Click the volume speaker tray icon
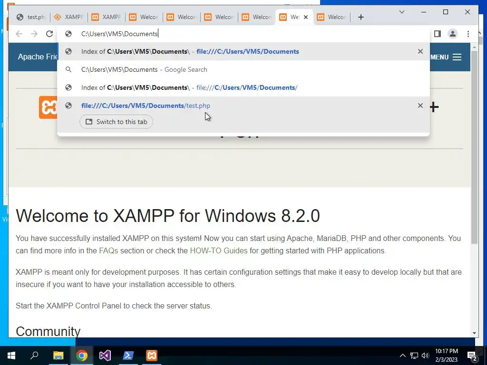 425,355
